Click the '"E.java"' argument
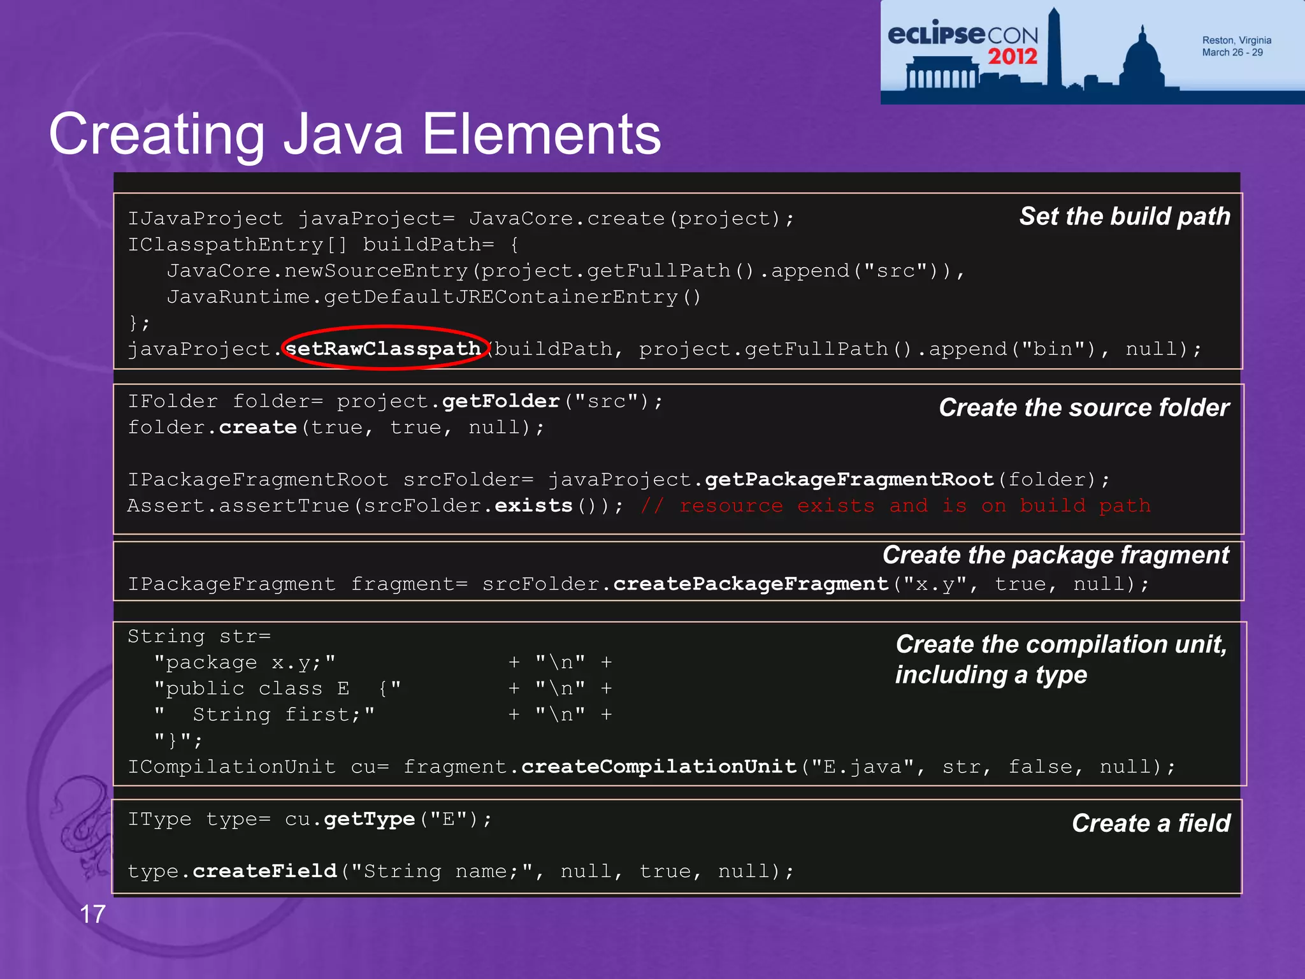The height and width of the screenshot is (979, 1305). (863, 767)
